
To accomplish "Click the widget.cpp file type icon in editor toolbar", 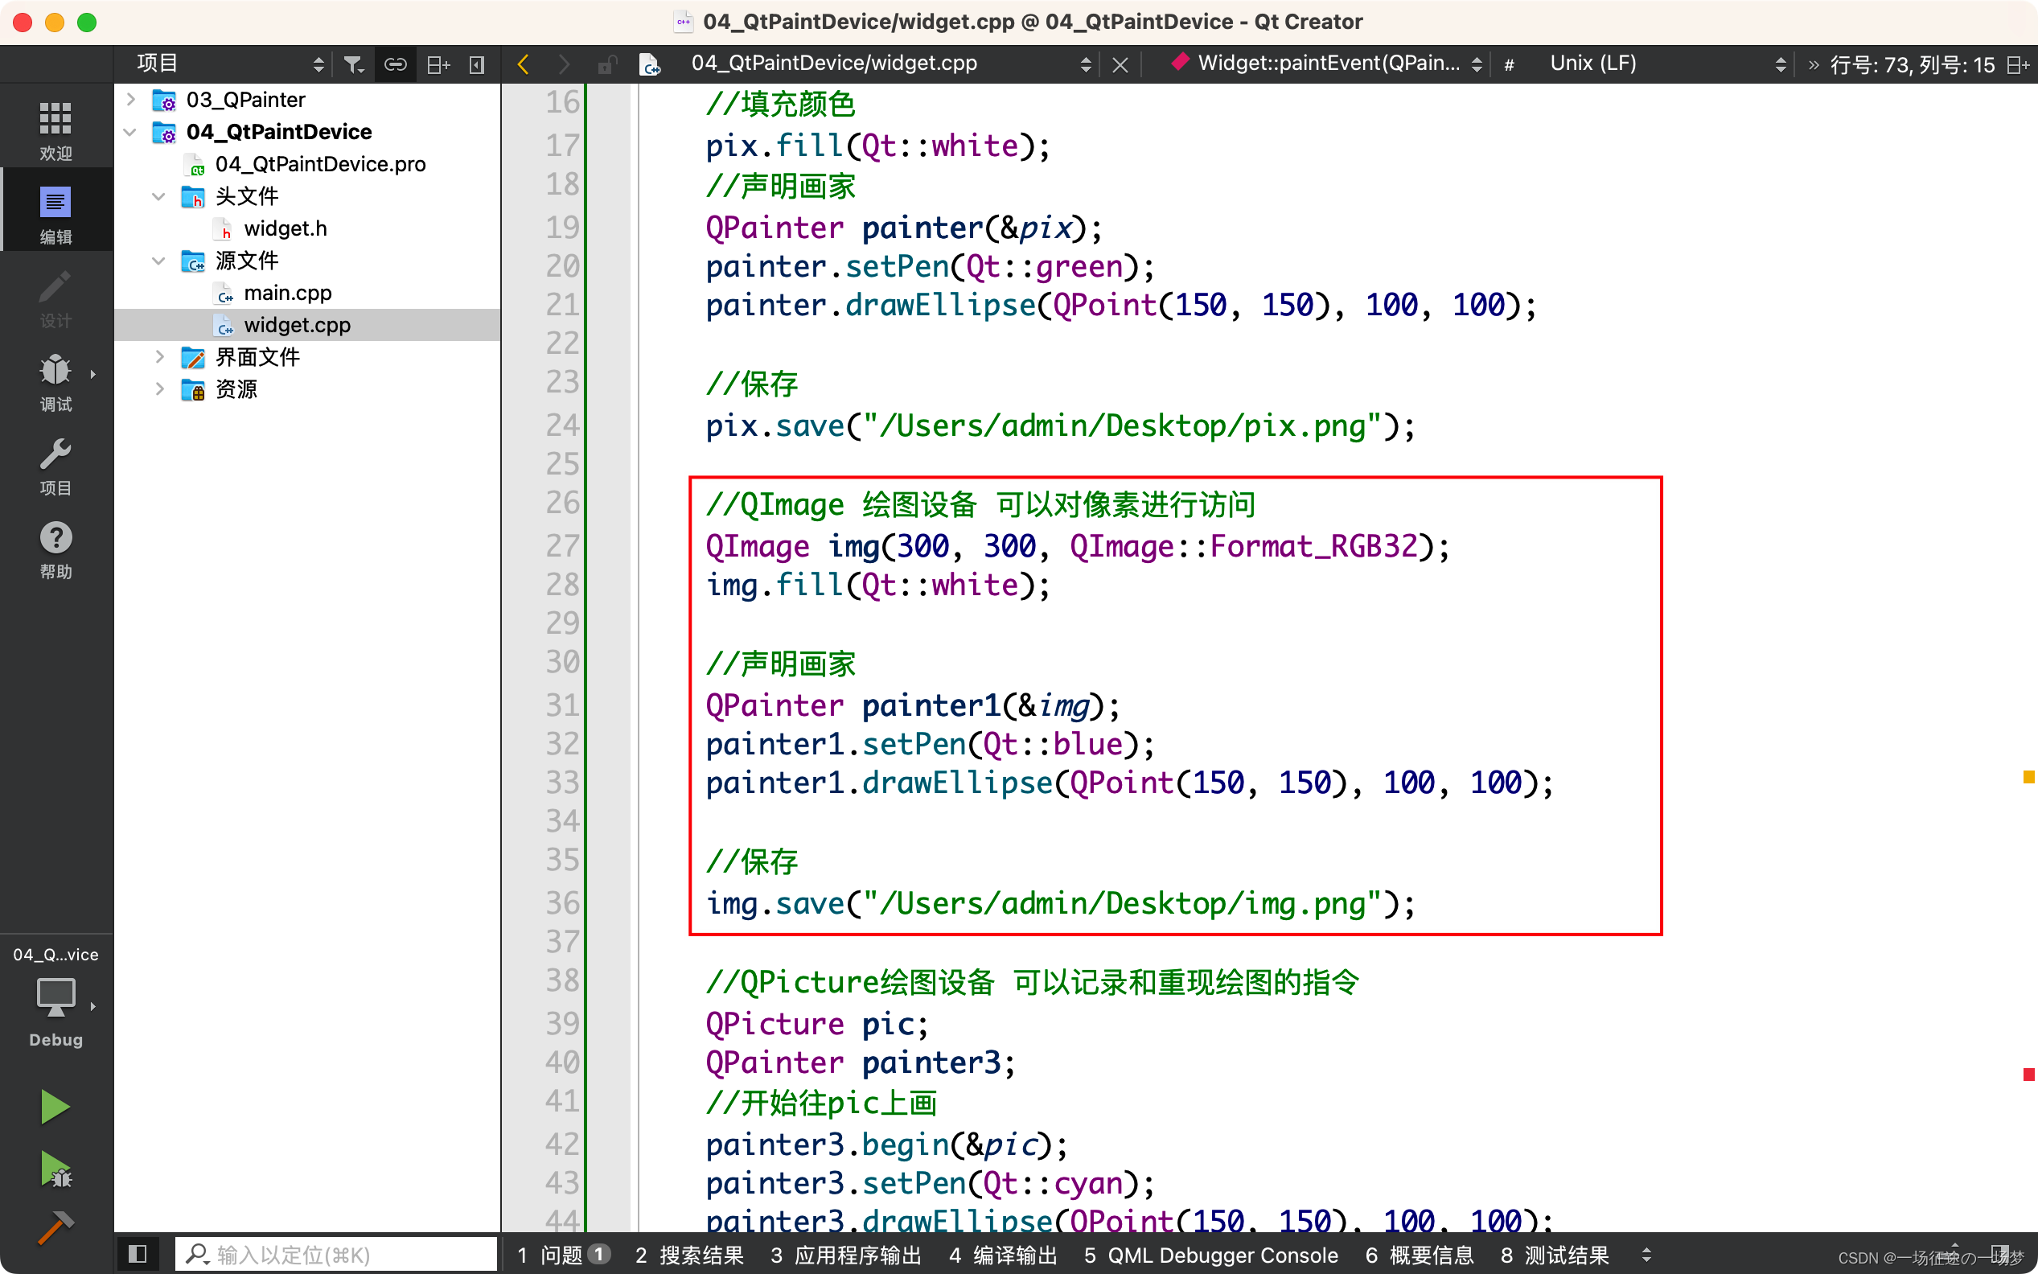I will tap(649, 64).
